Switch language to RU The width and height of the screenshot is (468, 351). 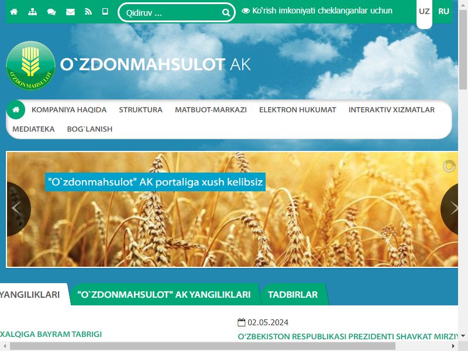[x=443, y=11]
